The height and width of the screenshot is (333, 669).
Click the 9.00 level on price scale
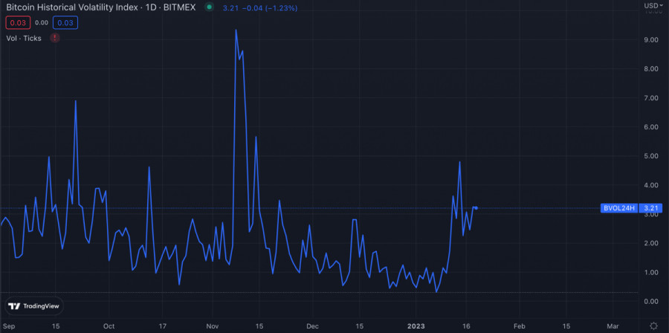pyautogui.click(x=650, y=39)
